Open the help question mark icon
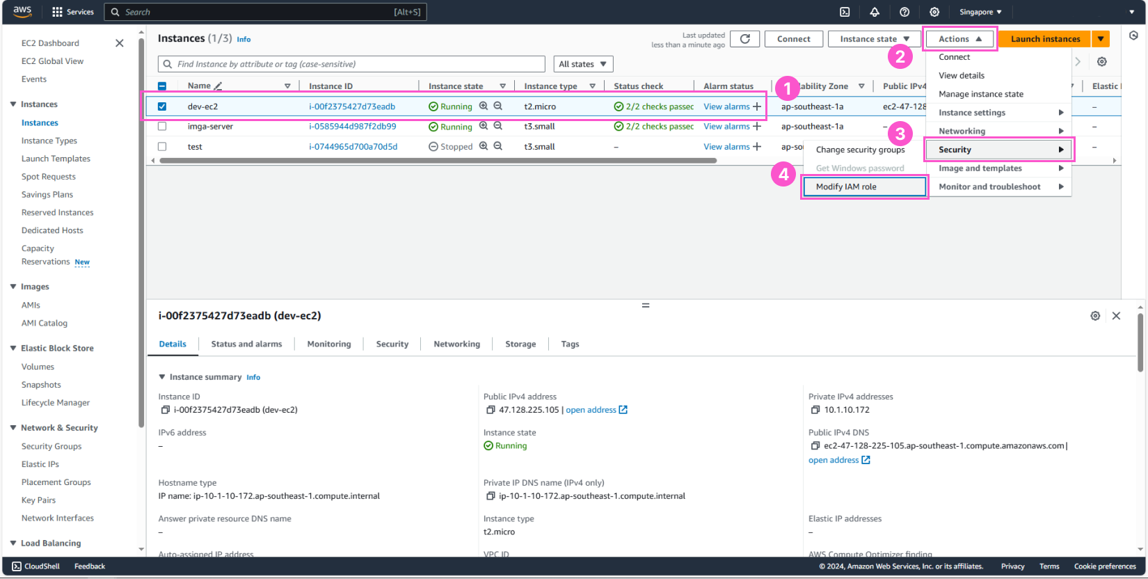This screenshot has width=1148, height=579. [904, 12]
